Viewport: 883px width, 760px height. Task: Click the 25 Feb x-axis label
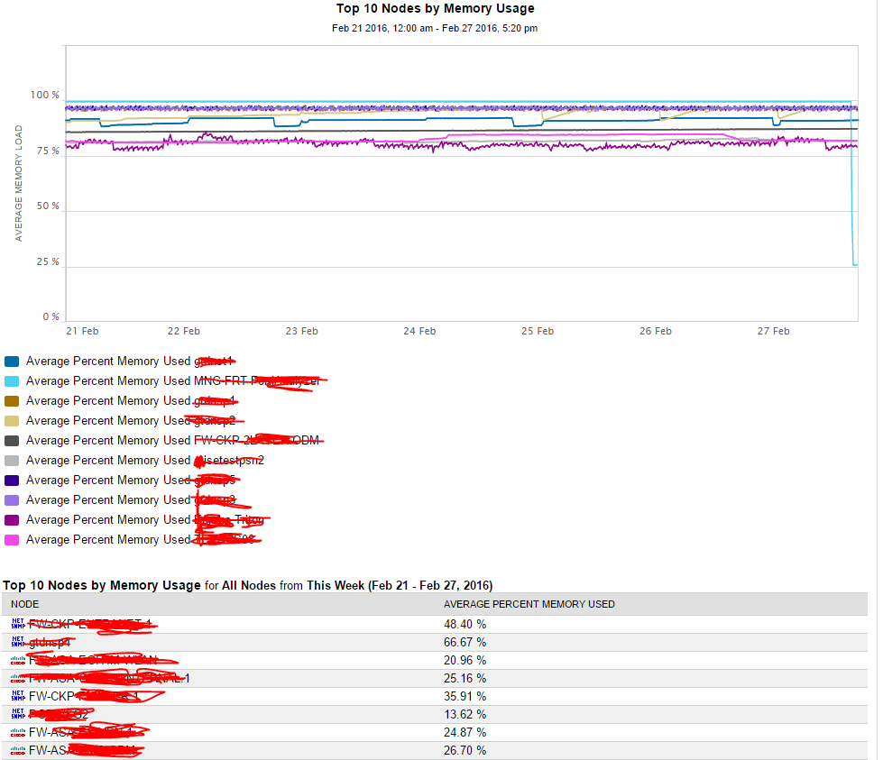coord(538,331)
